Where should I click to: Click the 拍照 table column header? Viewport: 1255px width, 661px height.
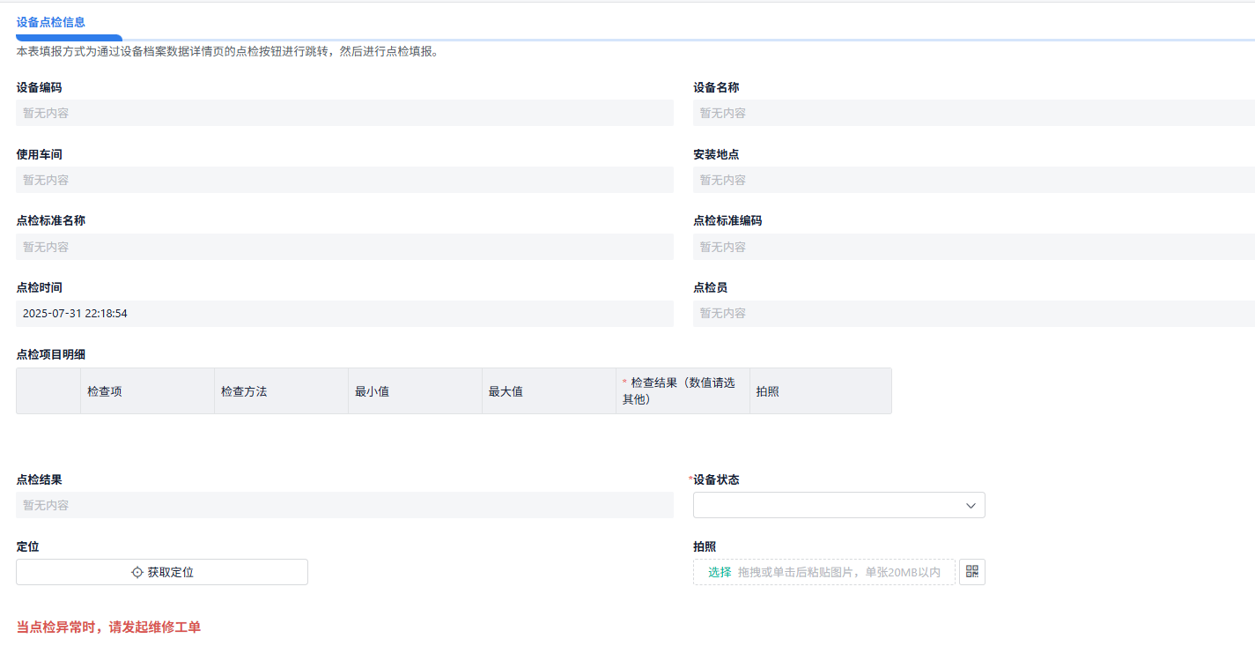point(821,391)
